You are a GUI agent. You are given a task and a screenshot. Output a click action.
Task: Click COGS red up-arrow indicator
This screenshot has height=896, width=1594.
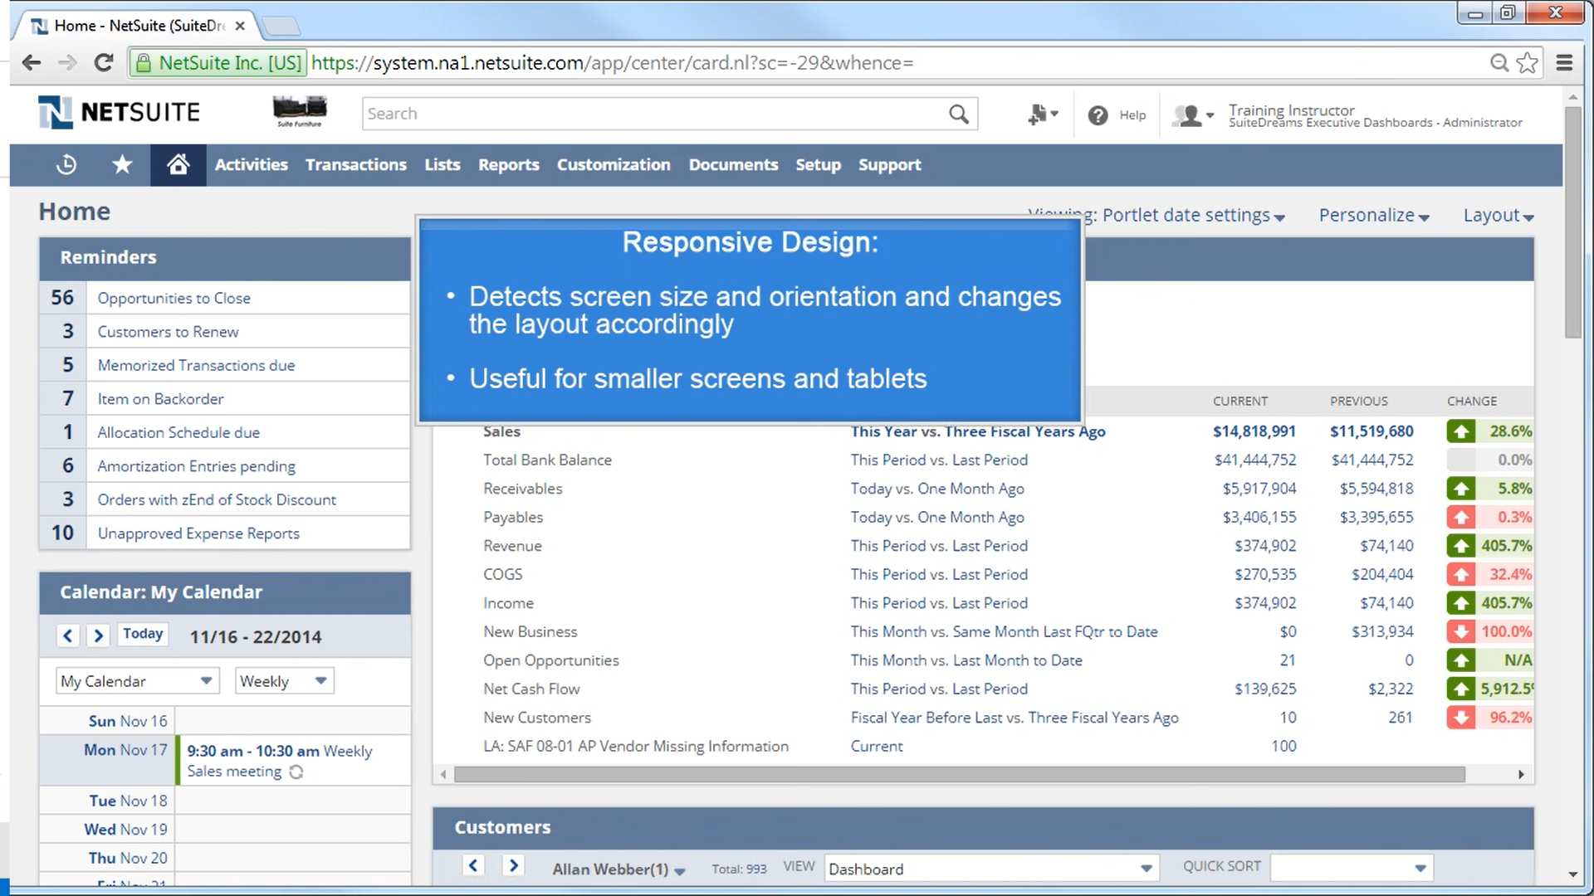[1461, 574]
